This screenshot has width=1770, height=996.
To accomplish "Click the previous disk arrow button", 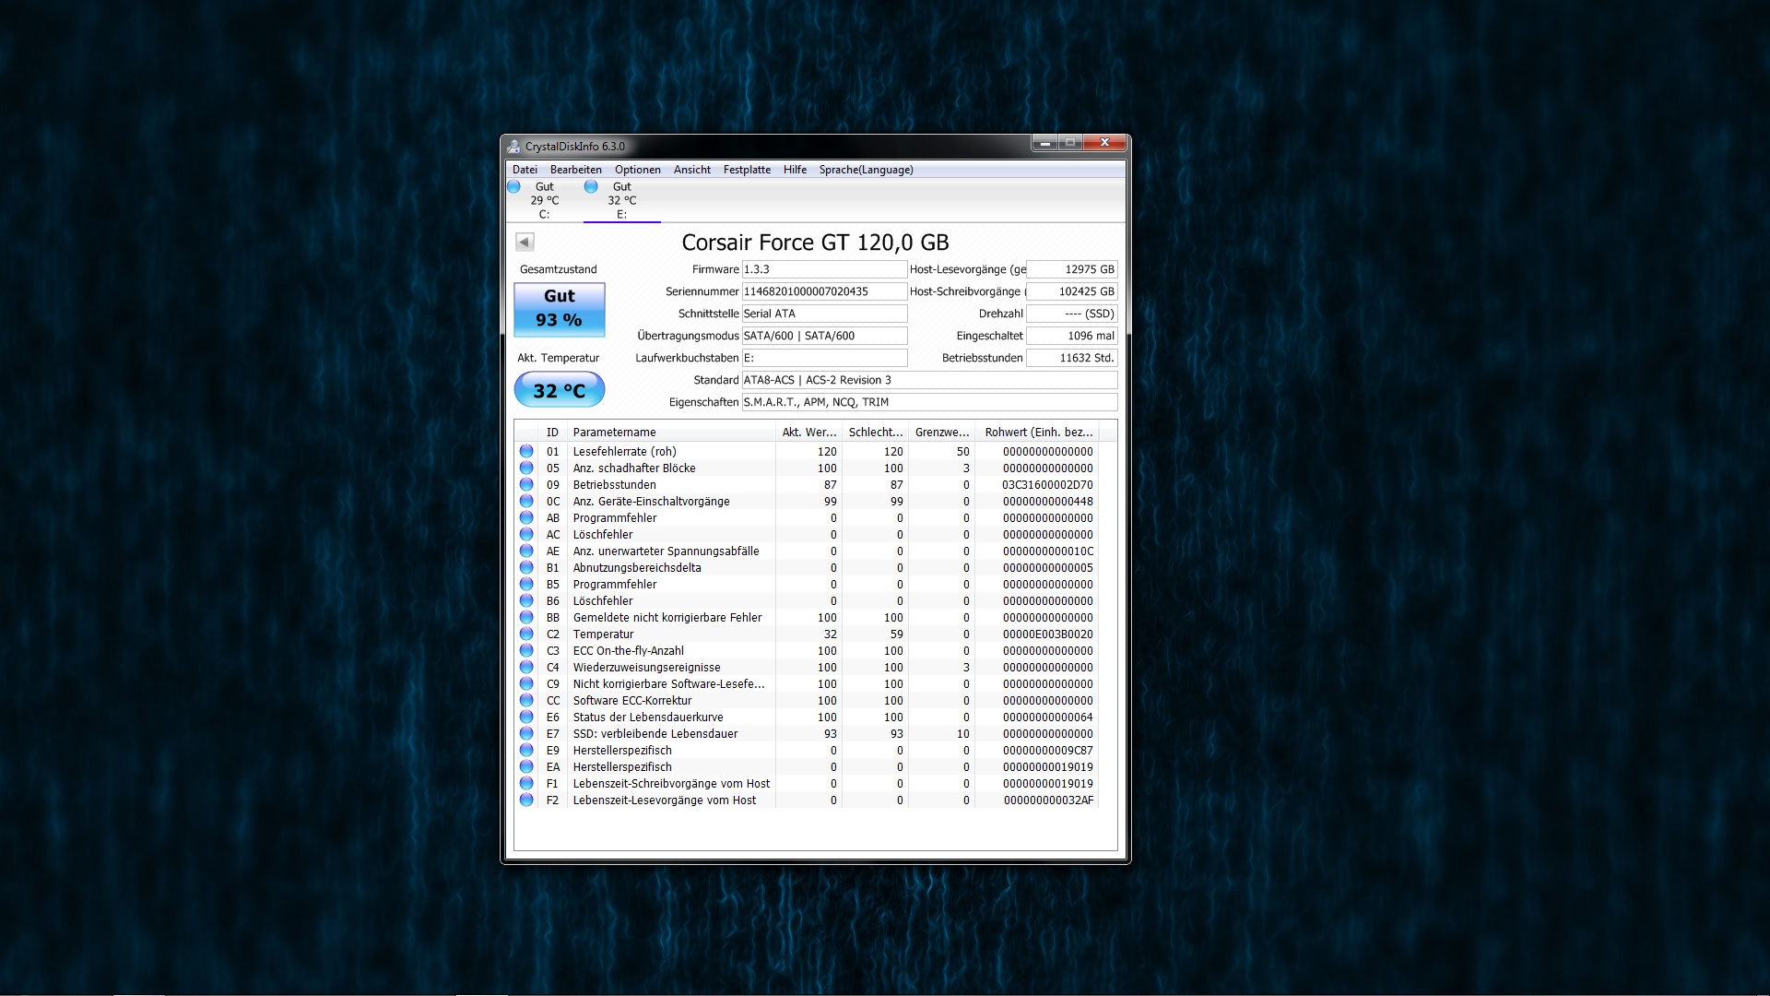I will click(525, 242).
